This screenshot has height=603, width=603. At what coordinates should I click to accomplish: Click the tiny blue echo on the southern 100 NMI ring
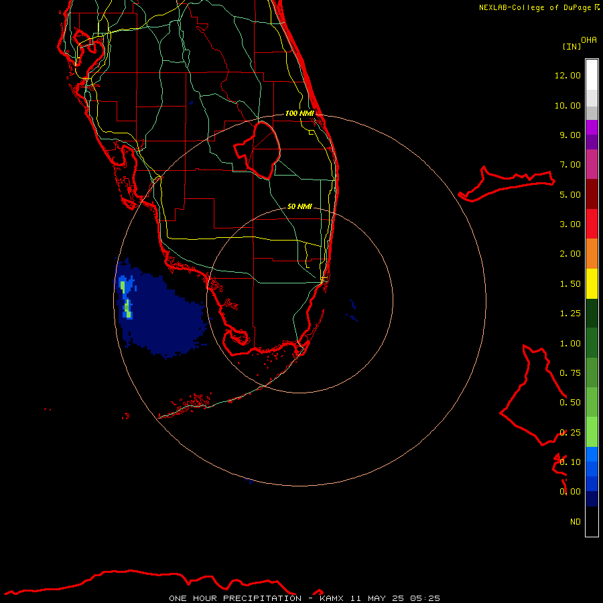pyautogui.click(x=249, y=481)
